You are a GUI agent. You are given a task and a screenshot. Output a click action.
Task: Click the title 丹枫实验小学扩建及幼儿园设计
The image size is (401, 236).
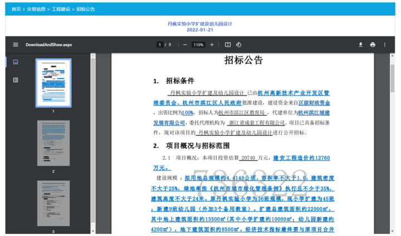coord(200,24)
